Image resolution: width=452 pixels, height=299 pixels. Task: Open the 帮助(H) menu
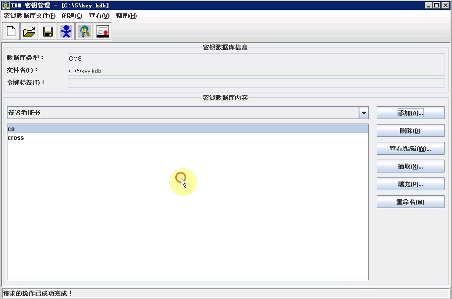click(x=126, y=16)
